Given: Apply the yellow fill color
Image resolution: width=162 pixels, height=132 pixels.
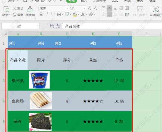Looking at the screenshot, I should pyautogui.click(x=75, y=14).
